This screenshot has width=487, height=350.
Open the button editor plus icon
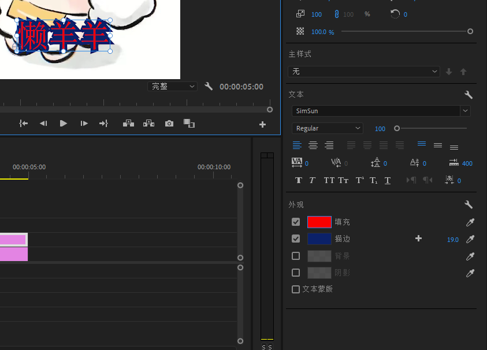[262, 124]
